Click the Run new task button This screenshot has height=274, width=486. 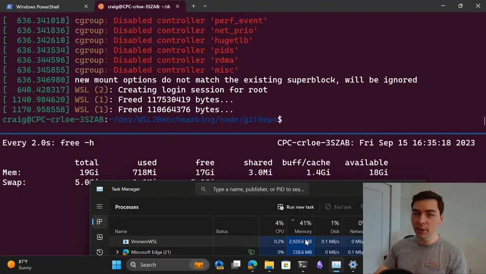click(295, 207)
